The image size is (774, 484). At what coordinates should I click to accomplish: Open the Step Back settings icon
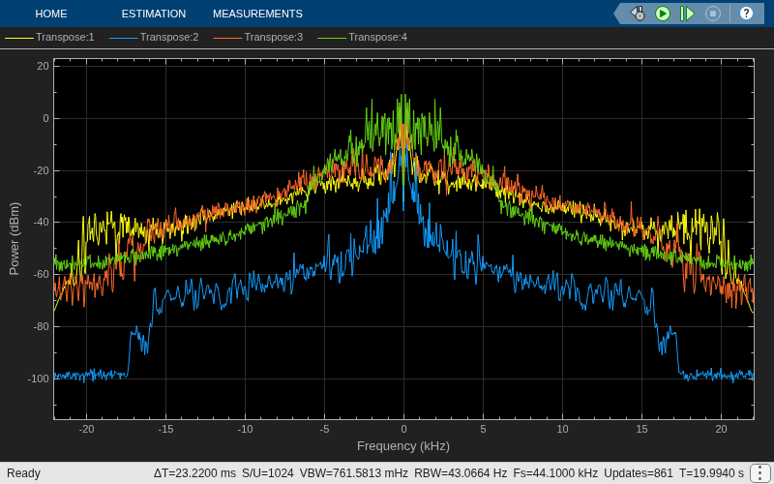click(x=638, y=14)
